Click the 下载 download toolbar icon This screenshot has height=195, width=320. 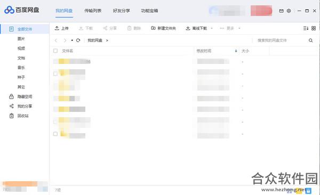(x=81, y=28)
